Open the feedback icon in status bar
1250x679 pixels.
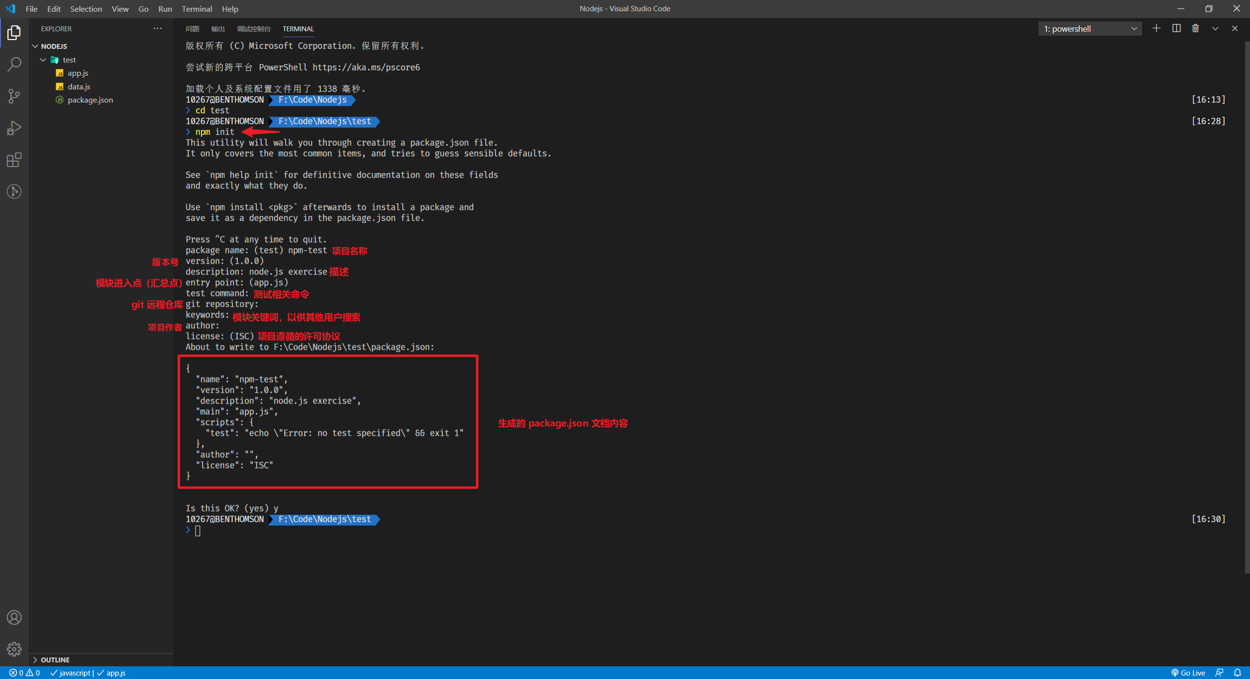pyautogui.click(x=1219, y=673)
